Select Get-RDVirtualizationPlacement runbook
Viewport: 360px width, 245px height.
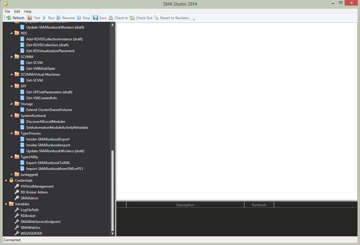50,51
